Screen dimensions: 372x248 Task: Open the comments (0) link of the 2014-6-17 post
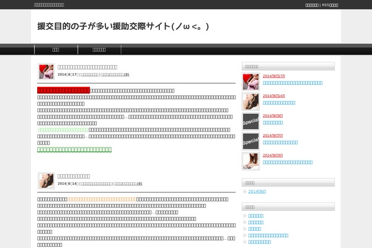pos(115,74)
